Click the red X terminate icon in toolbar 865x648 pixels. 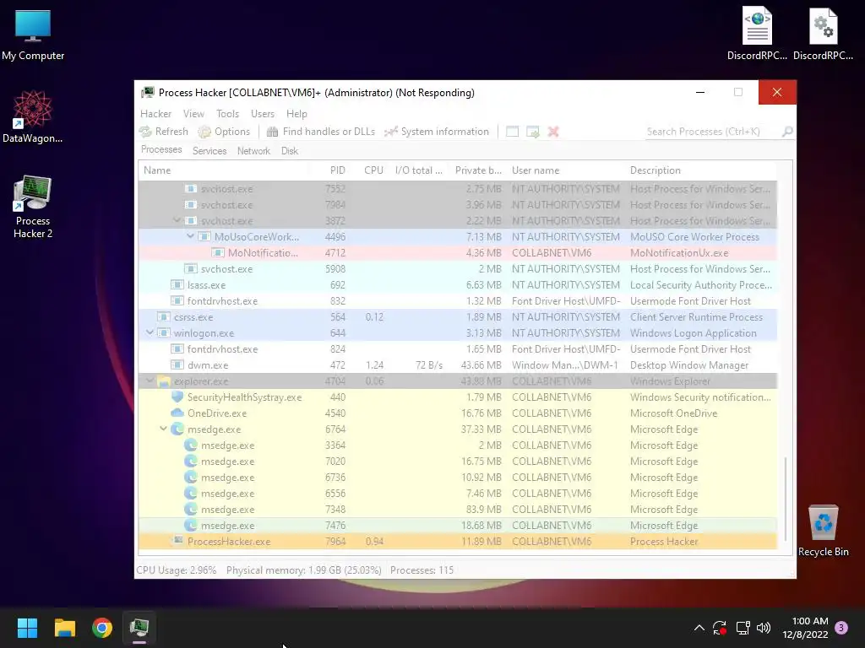553,132
